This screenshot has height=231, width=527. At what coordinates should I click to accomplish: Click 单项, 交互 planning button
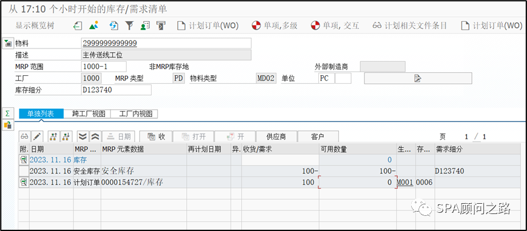pyautogui.click(x=335, y=25)
